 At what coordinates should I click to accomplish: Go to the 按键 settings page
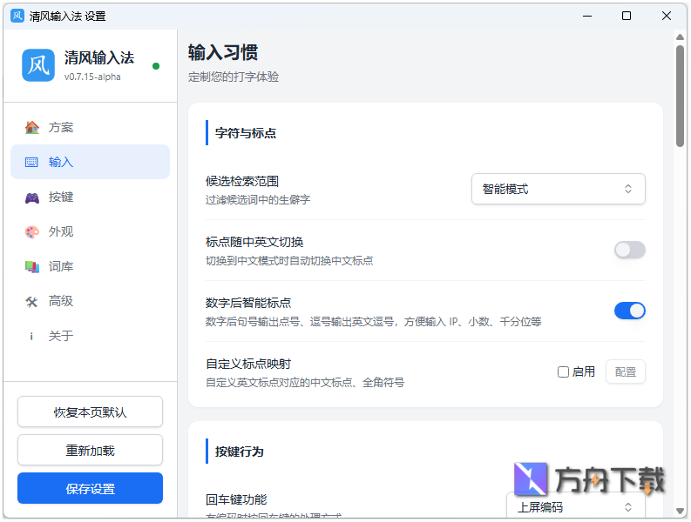[90, 197]
